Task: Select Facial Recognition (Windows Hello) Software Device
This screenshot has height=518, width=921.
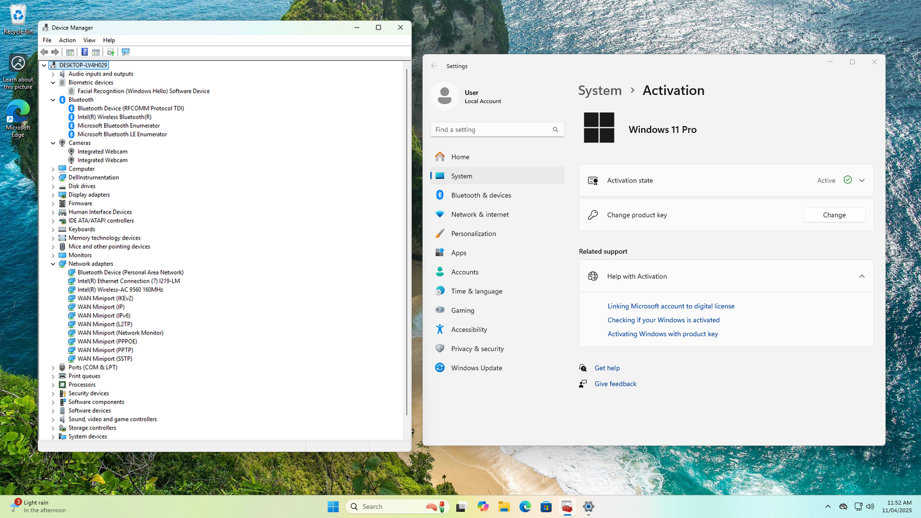Action: [143, 91]
